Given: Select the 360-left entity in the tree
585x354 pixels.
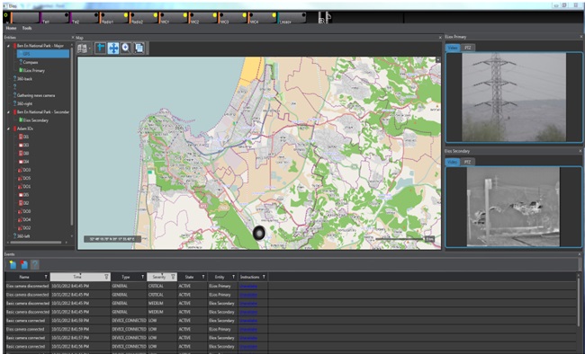Looking at the screenshot, I should 23,236.
